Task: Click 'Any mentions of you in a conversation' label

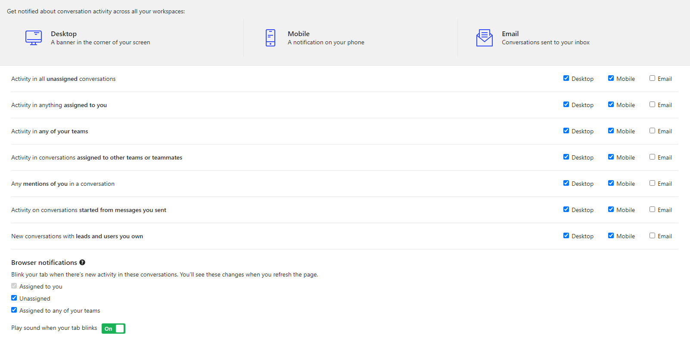Action: pyautogui.click(x=63, y=184)
